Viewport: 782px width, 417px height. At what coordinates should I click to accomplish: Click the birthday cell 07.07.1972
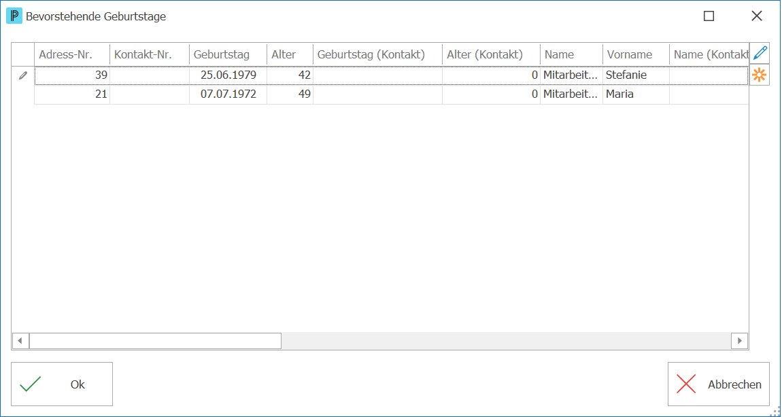(x=228, y=94)
